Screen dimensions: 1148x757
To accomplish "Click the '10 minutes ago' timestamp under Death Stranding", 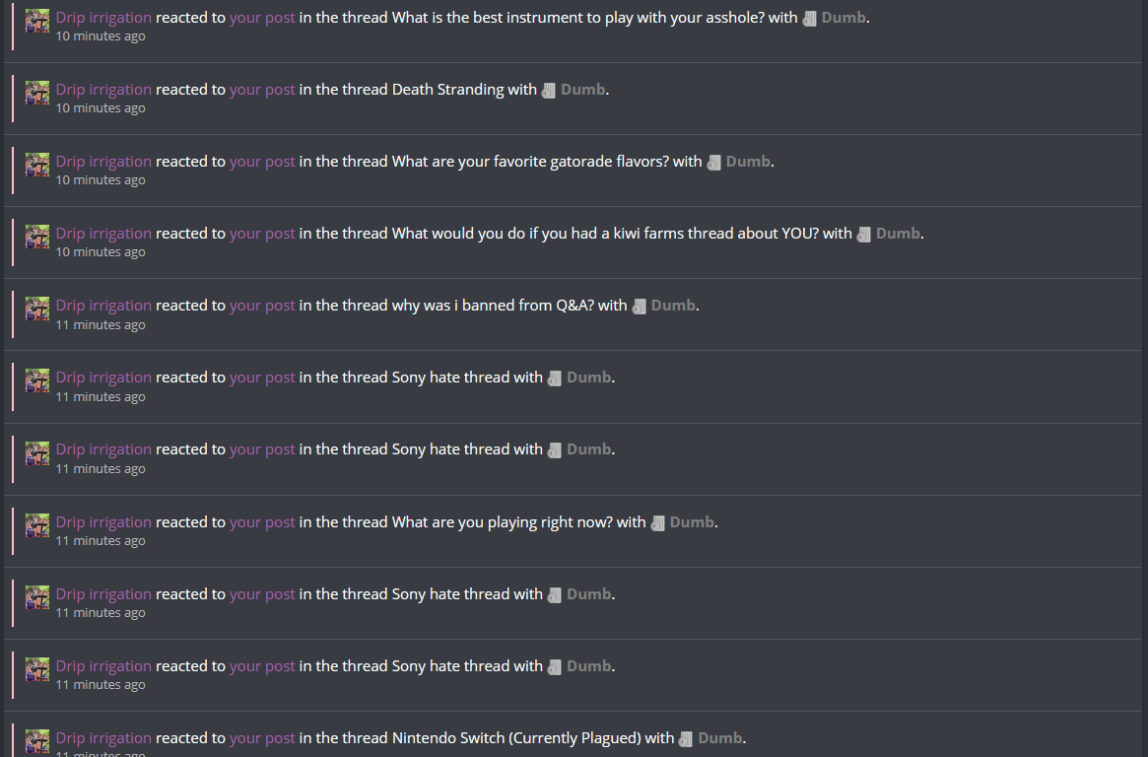I will 101,108.
